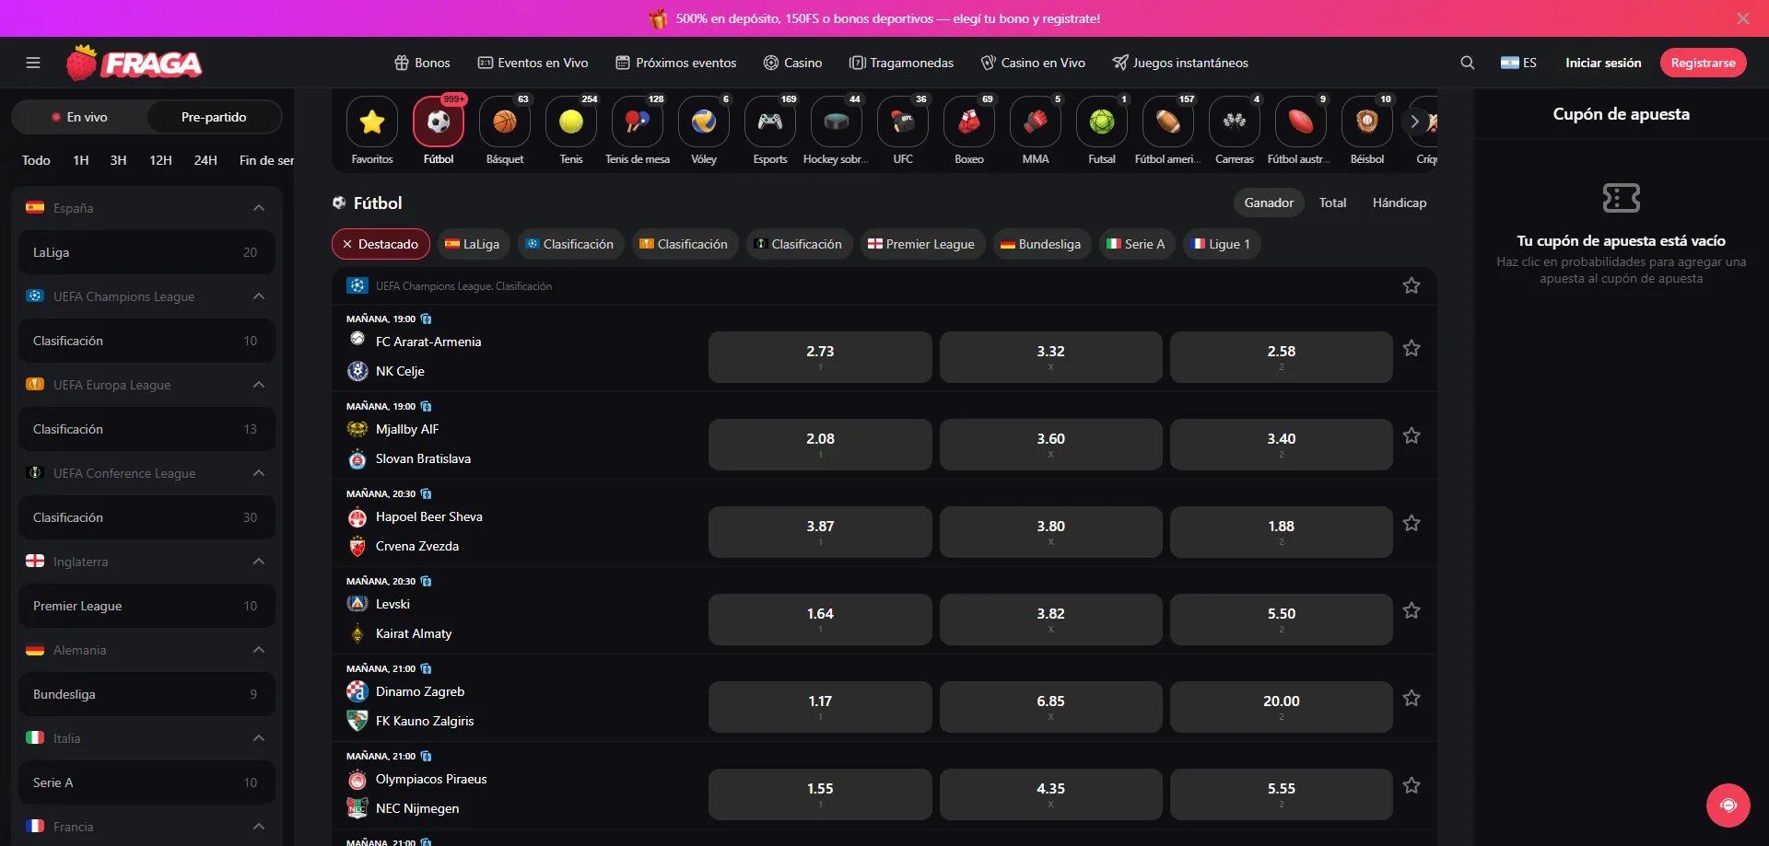Click the FRAGA strawberry logo
Screen dimensions: 1769x846
tap(135, 63)
